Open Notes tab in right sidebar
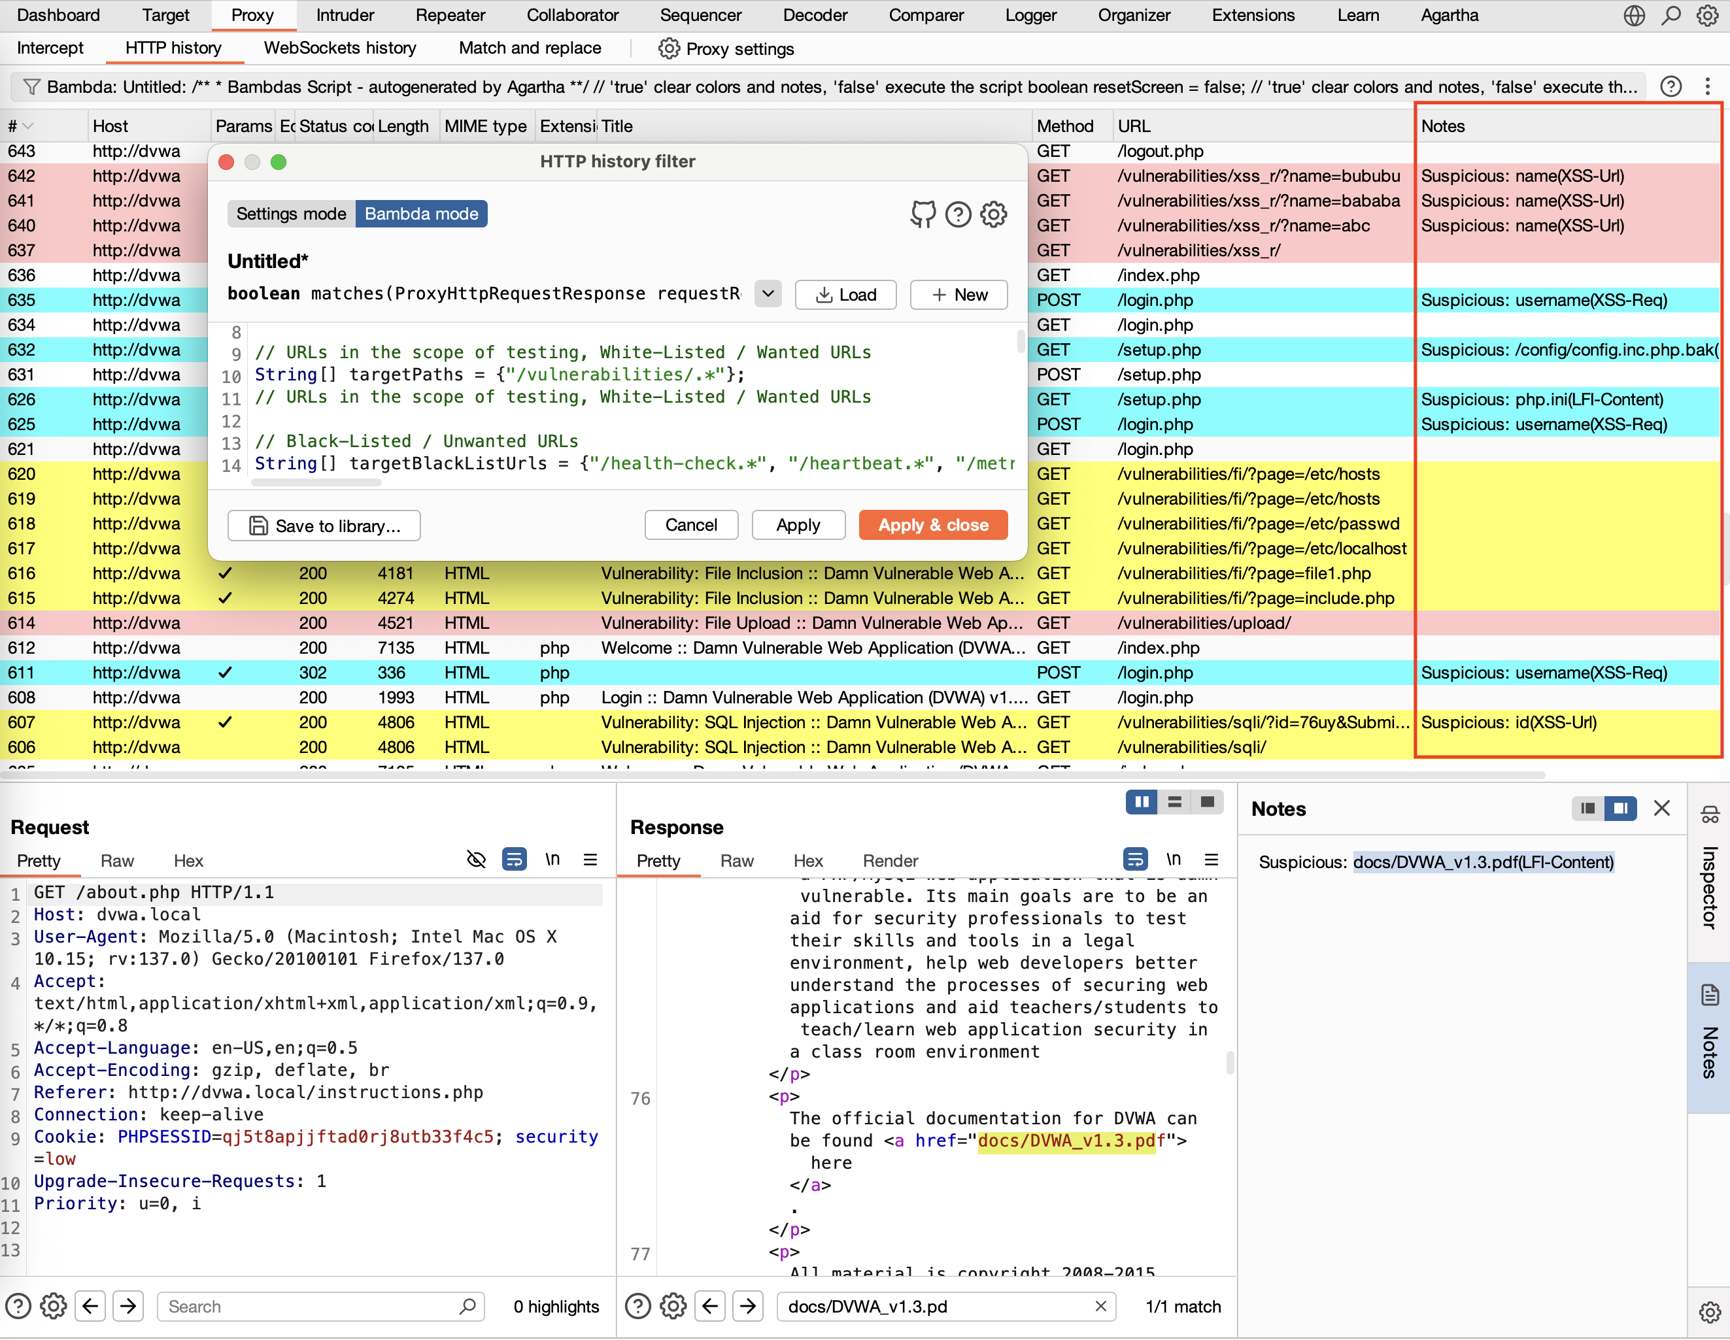 click(x=1709, y=1037)
